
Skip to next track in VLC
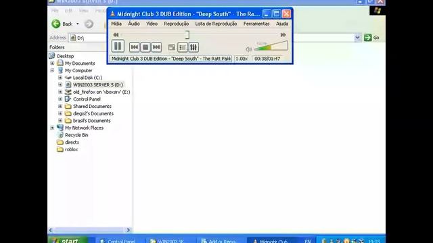(156, 47)
